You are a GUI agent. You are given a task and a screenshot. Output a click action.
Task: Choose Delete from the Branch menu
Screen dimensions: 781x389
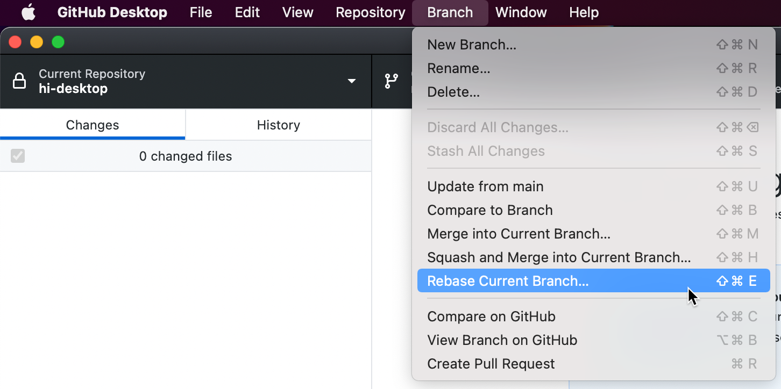453,92
